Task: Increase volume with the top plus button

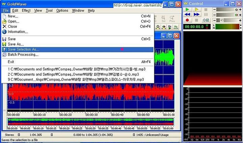Action: (240, 9)
